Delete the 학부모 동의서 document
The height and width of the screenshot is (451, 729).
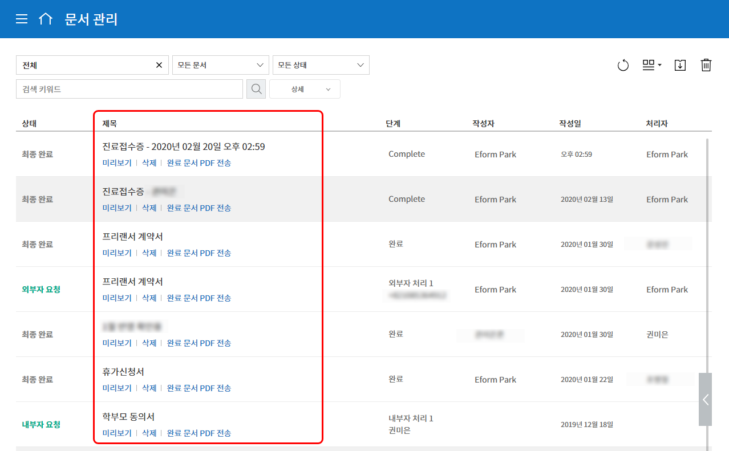[x=149, y=433]
